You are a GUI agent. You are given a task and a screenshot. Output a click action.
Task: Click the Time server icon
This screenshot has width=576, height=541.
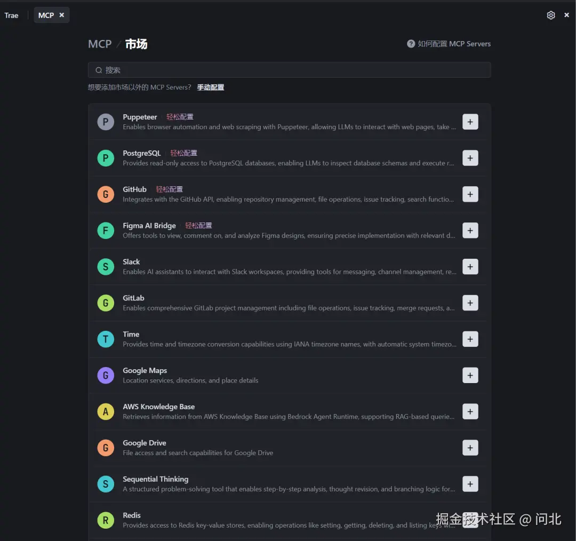pyautogui.click(x=106, y=339)
